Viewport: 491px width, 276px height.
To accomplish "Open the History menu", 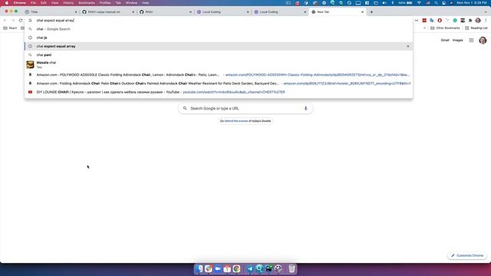I will coord(68,3).
